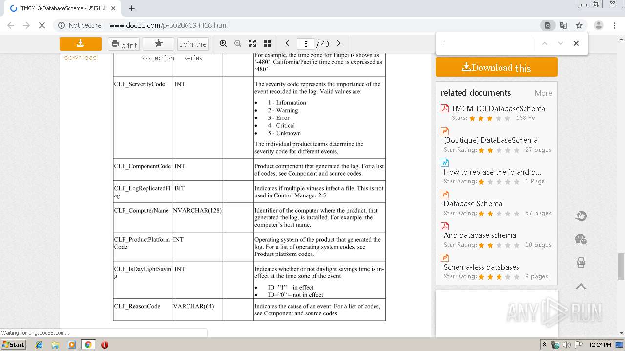The height and width of the screenshot is (351, 625).
Task: Click the orange download icon button
Action: tap(81, 43)
